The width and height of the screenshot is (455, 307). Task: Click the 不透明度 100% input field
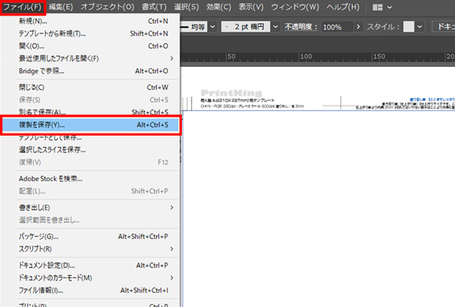tap(335, 27)
